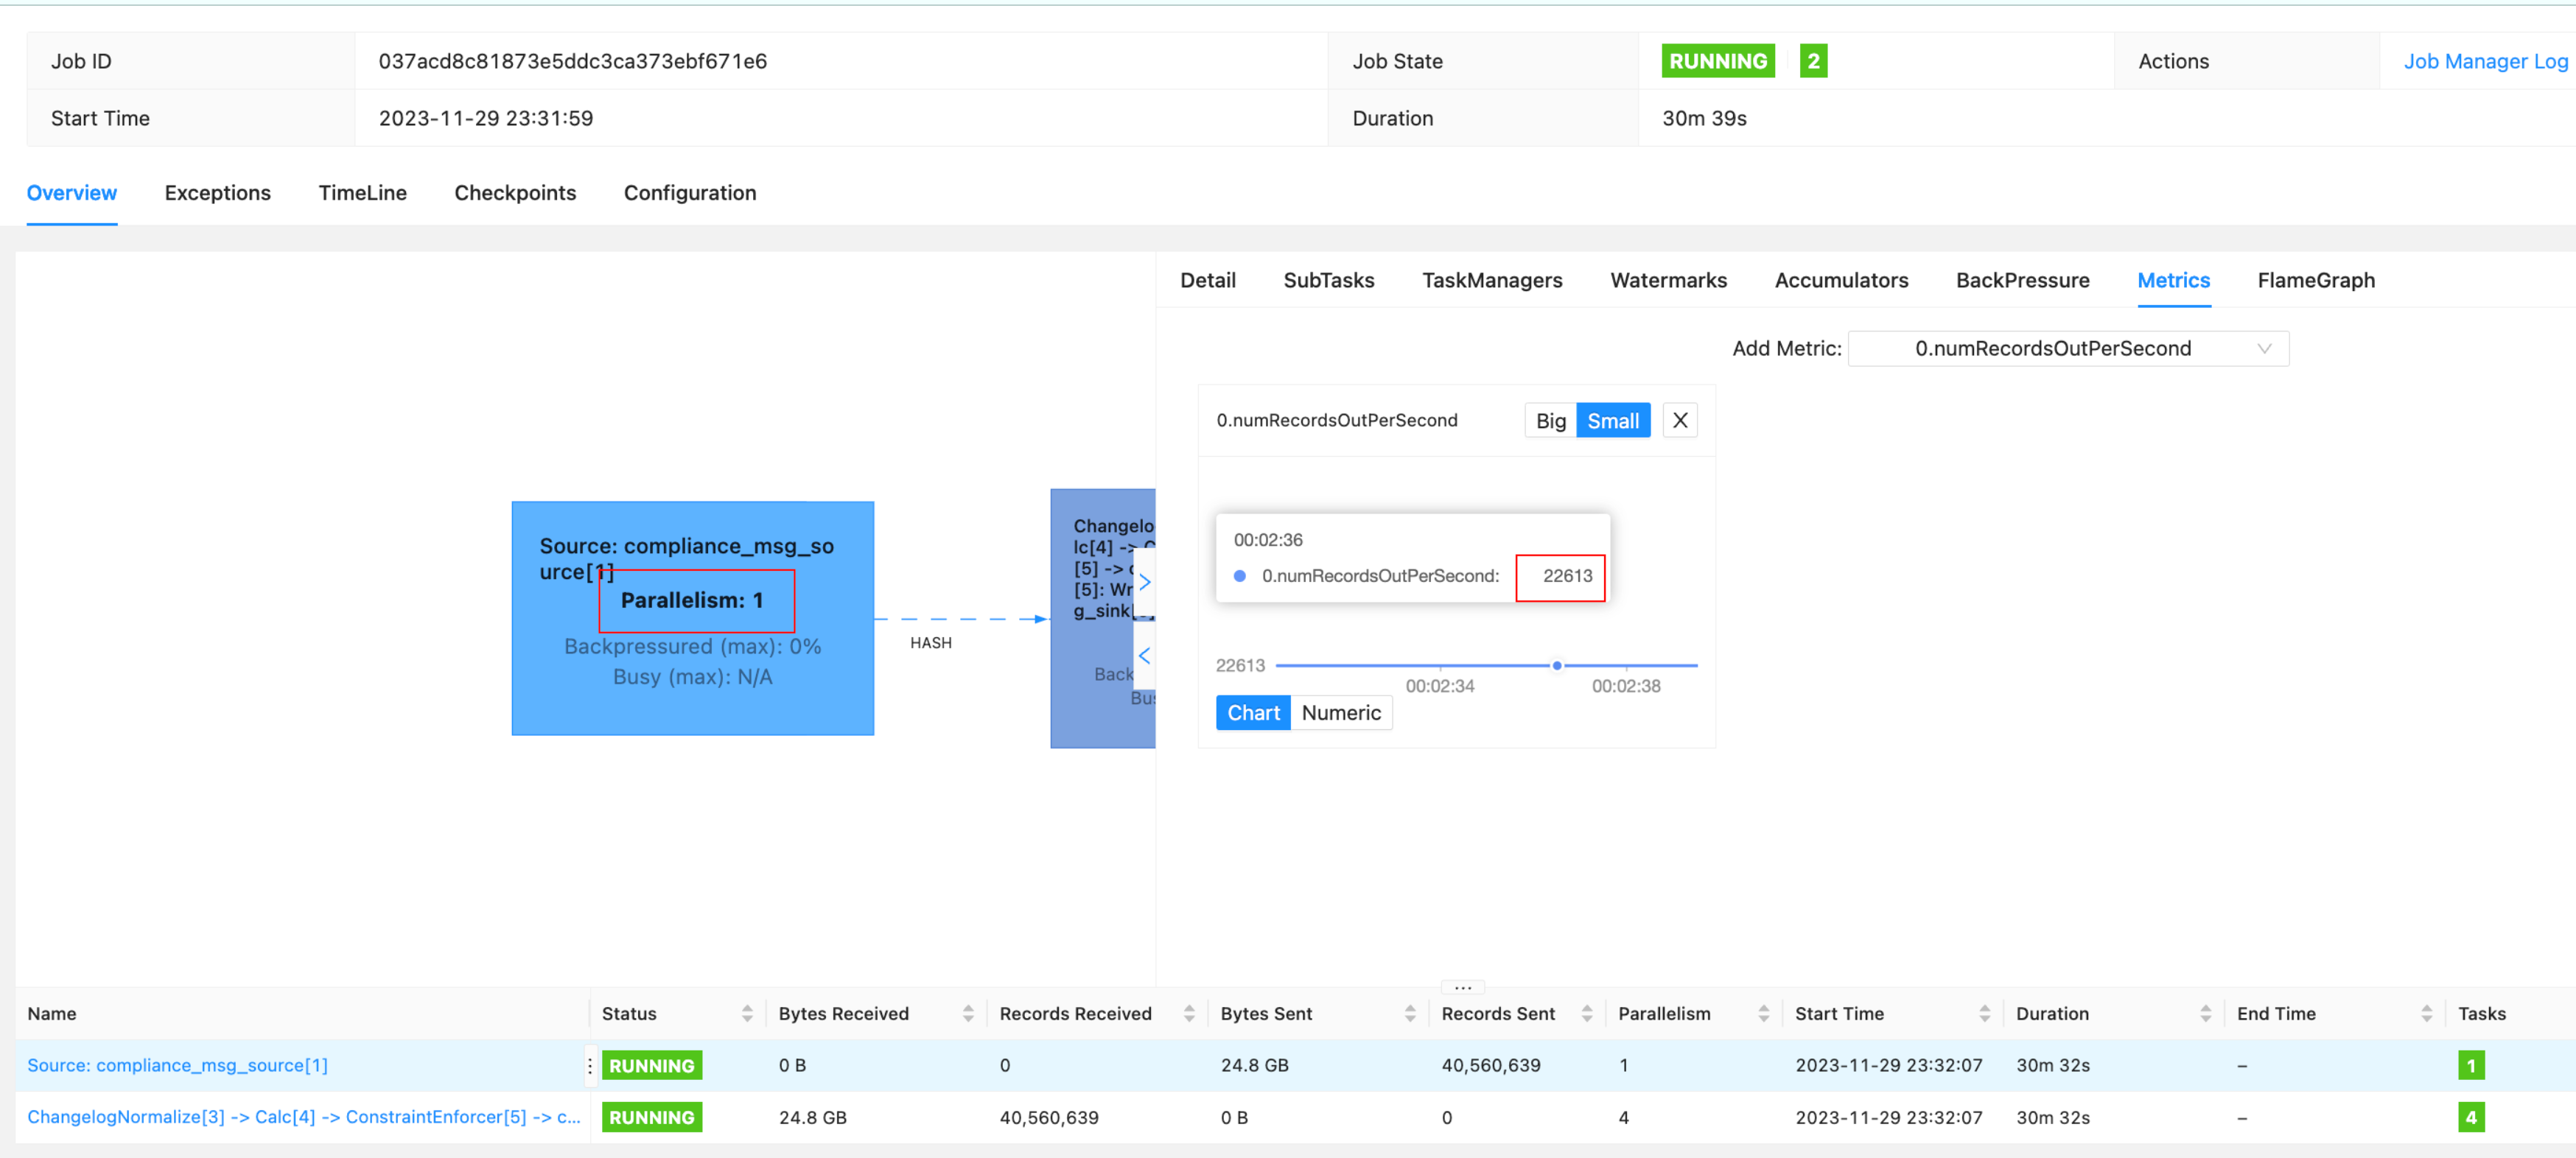Sort by End Time column
This screenshot has height=1158, width=2576.
(2426, 1013)
